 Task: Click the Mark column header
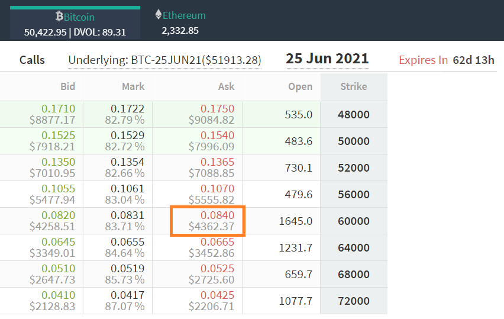pyautogui.click(x=133, y=86)
